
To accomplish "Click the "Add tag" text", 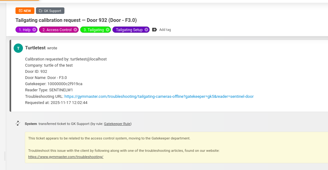I will tap(165, 30).
